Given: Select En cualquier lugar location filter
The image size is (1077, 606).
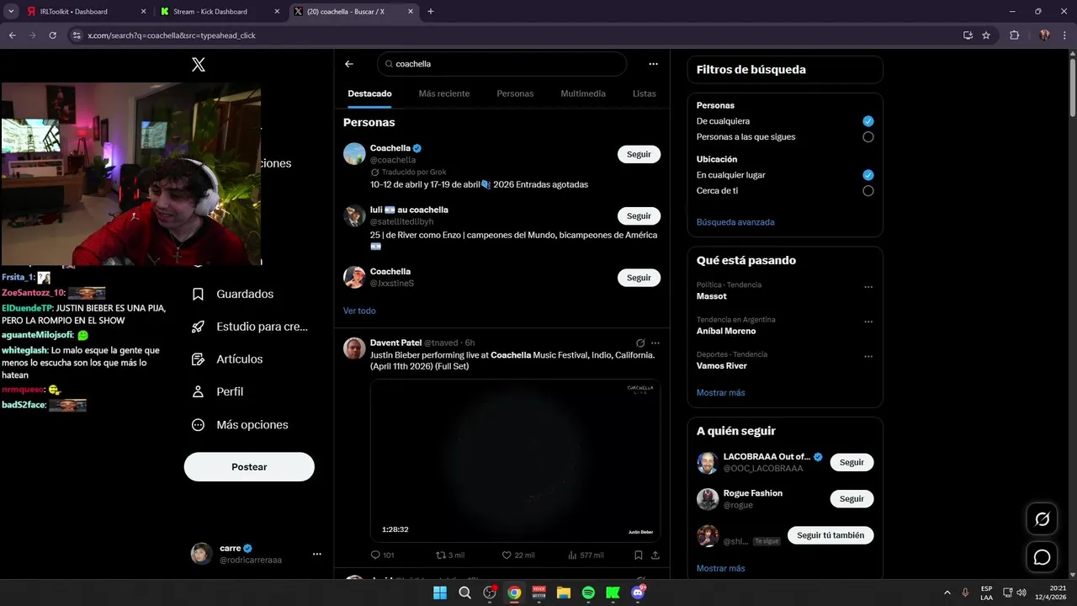Looking at the screenshot, I should (x=868, y=175).
